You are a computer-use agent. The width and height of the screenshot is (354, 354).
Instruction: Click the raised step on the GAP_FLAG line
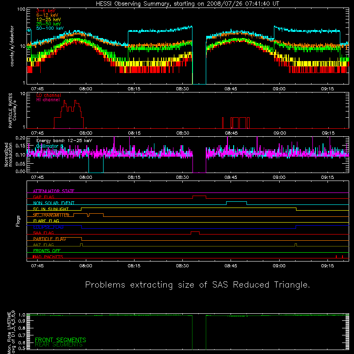point(200,196)
